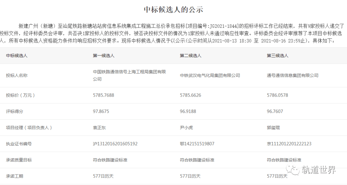
Task: Click 中国铁路通信信号上海工程局集团有限公司 cell
Action: click(129, 76)
